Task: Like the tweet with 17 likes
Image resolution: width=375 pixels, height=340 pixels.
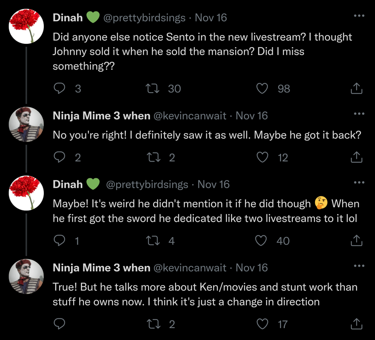Action: point(263,324)
